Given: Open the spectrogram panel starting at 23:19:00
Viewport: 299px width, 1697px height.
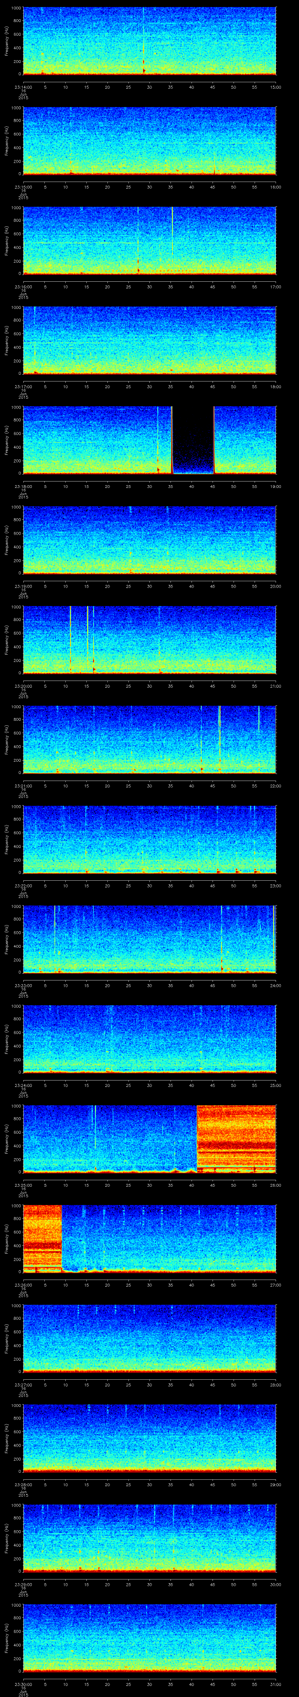Looking at the screenshot, I should [x=149, y=540].
